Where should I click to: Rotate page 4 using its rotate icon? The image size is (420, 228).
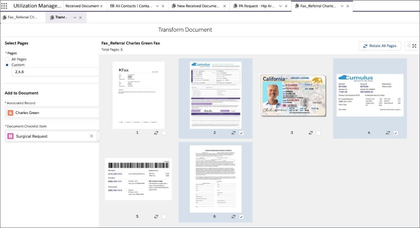[388, 133]
